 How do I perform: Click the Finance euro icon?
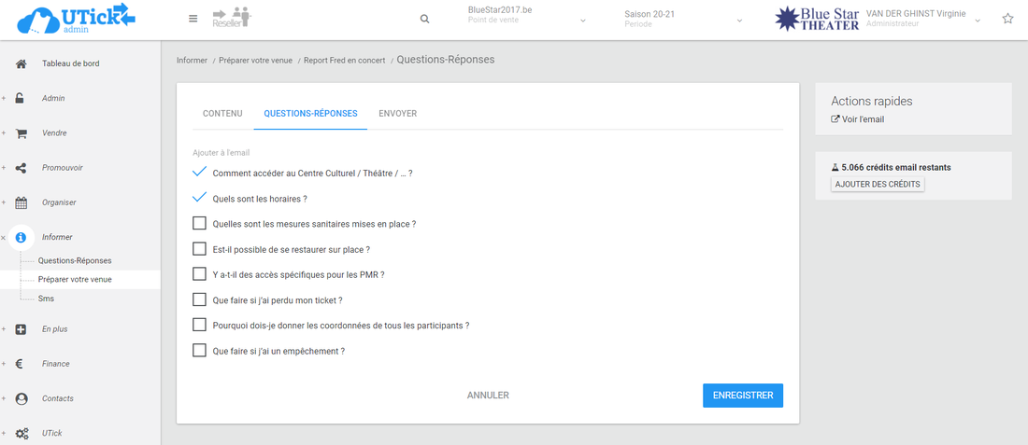coord(21,364)
